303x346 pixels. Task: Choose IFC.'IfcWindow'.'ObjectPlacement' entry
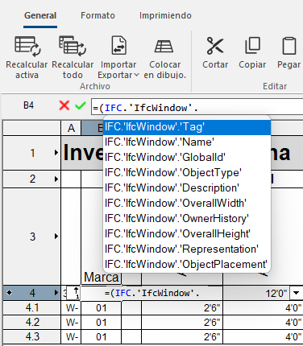[x=187, y=265]
